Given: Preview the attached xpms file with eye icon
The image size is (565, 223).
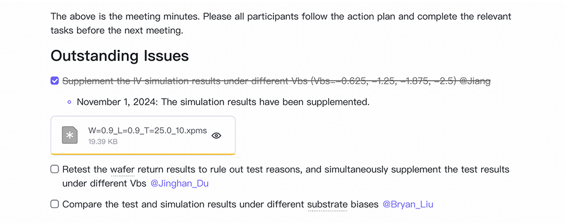Looking at the screenshot, I should pos(216,136).
